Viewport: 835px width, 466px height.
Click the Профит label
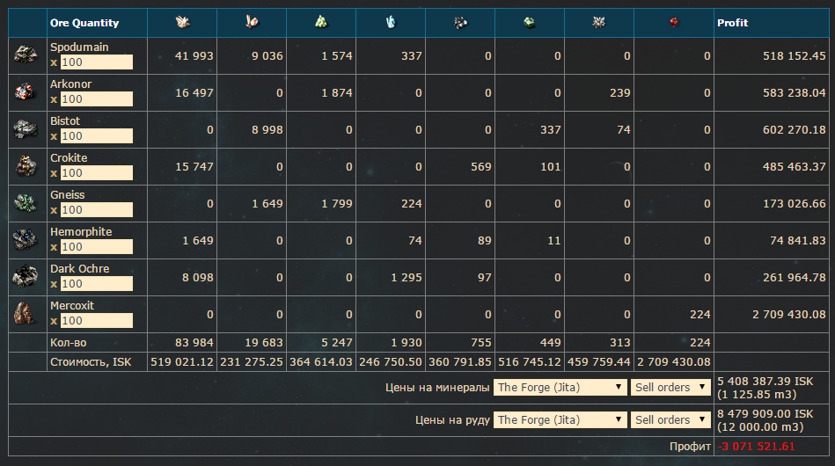click(x=690, y=447)
